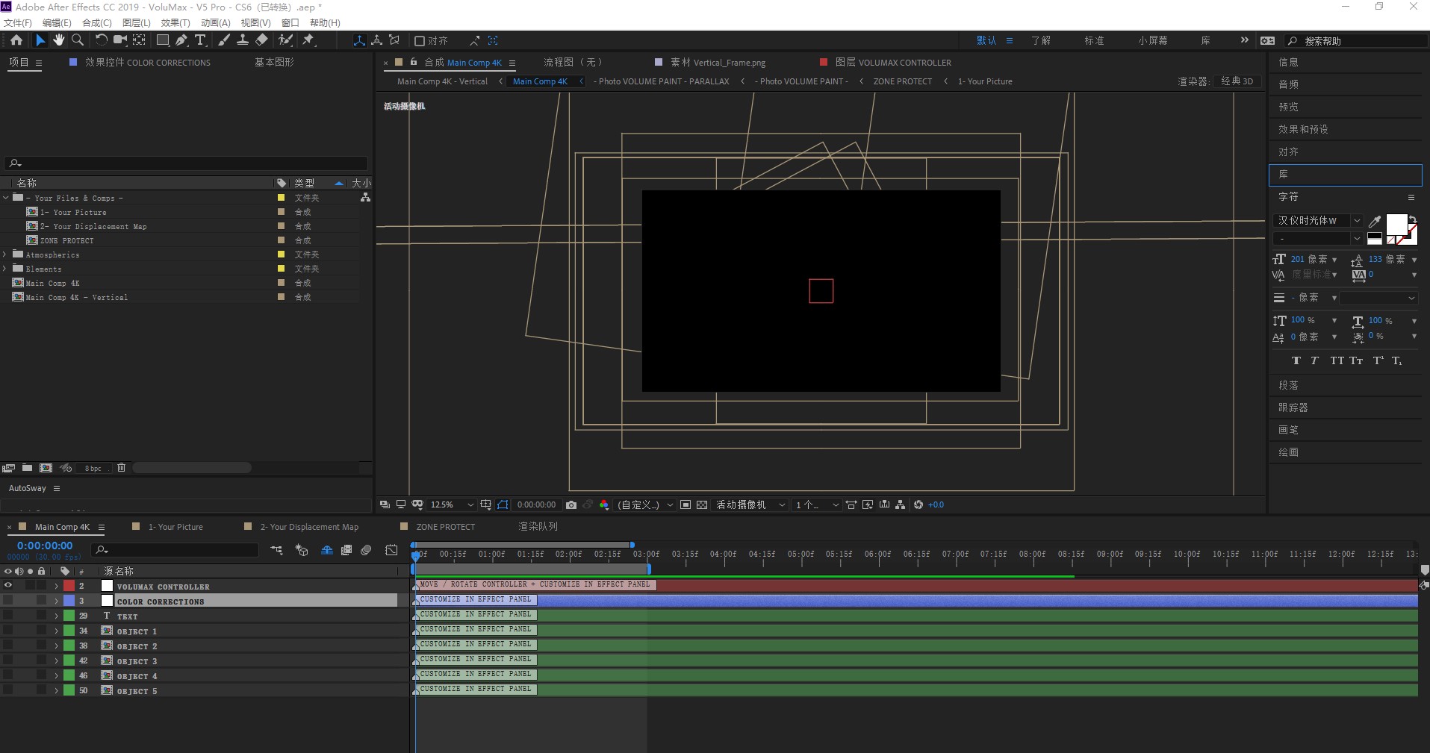Hide the VOLUMAX CONTROLLER layer
This screenshot has height=753, width=1430.
pos(8,586)
